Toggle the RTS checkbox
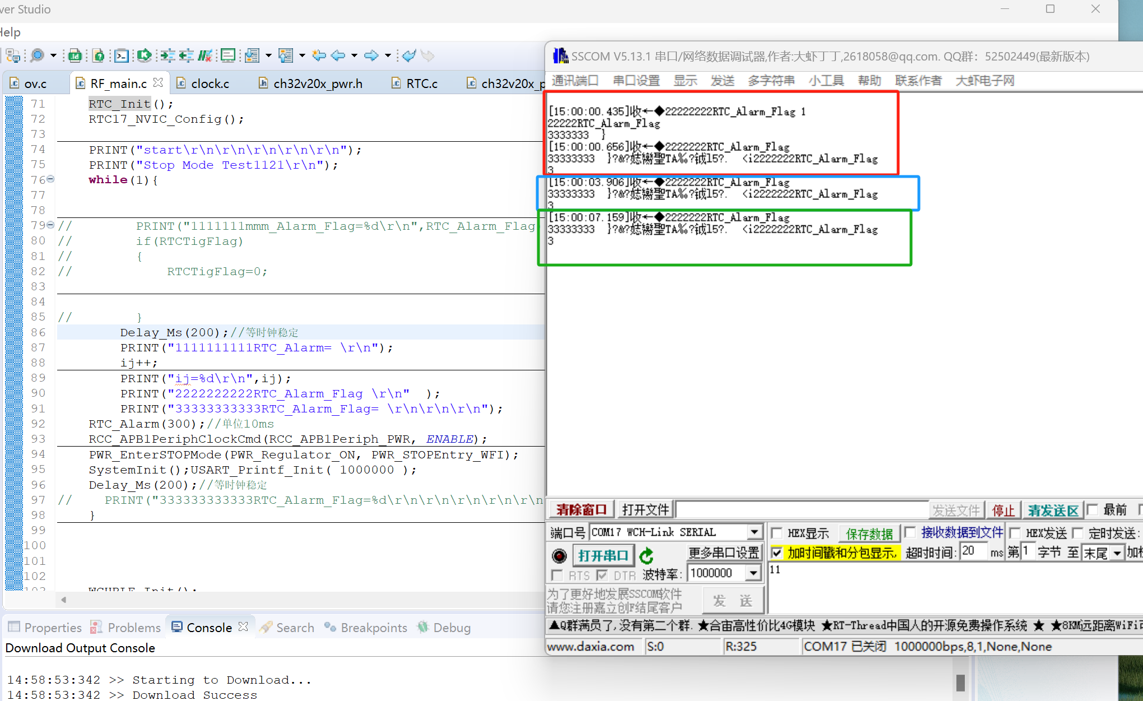Image resolution: width=1143 pixels, height=701 pixels. coord(557,575)
